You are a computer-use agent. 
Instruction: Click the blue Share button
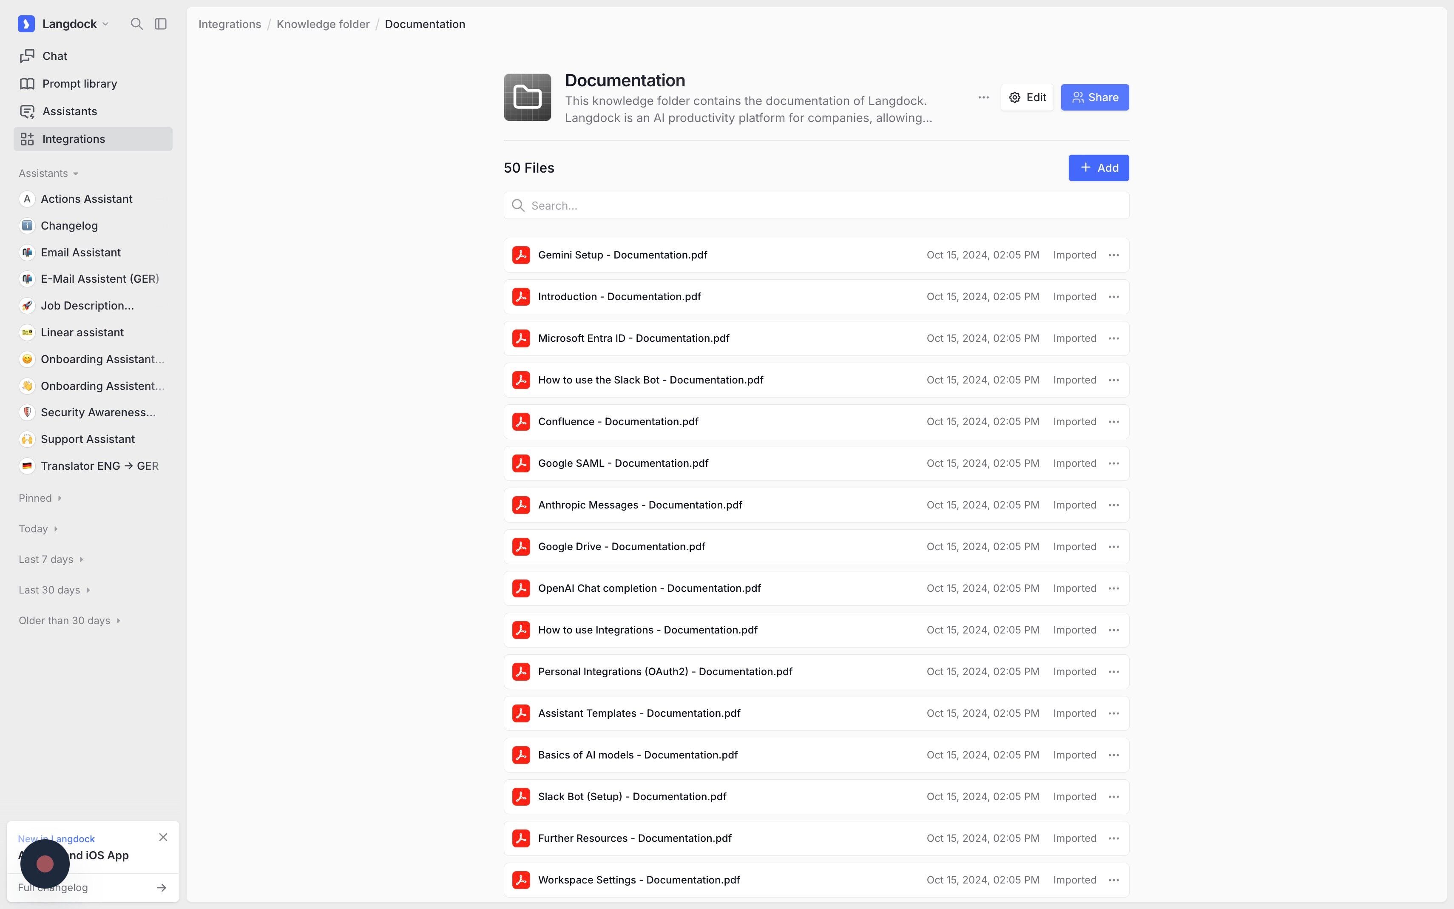tap(1095, 97)
